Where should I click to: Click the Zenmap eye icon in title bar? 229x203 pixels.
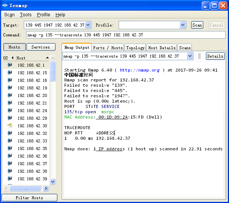5,5
